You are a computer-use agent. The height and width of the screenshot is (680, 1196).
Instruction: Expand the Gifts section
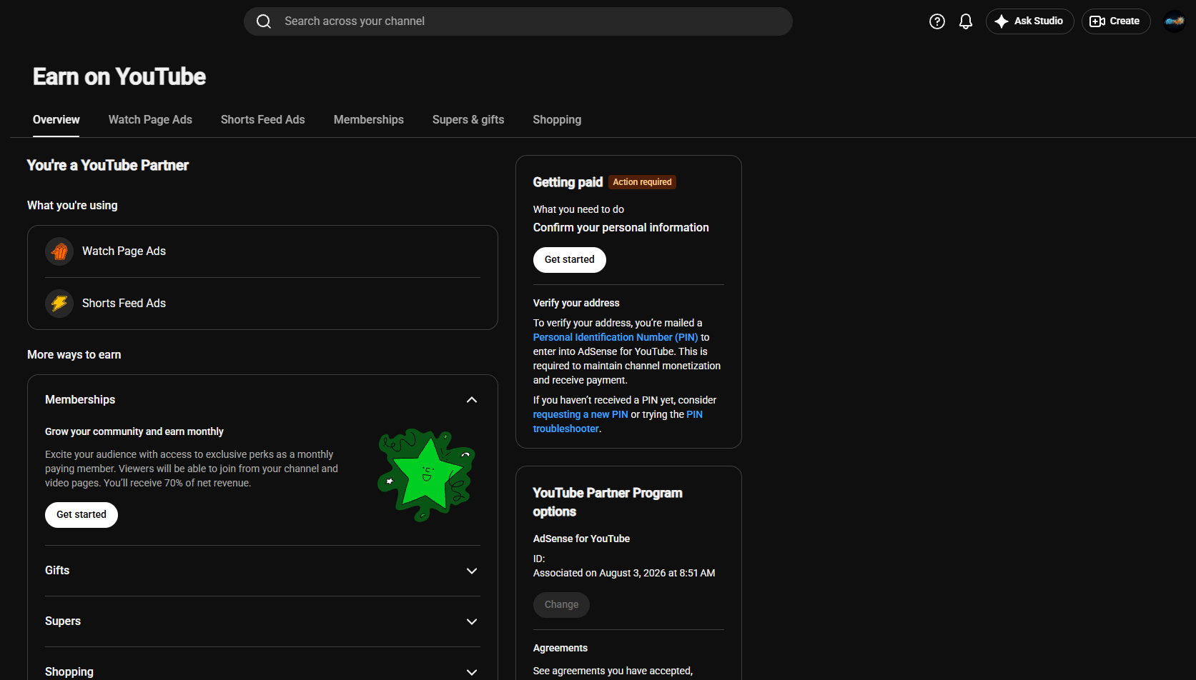click(x=472, y=571)
